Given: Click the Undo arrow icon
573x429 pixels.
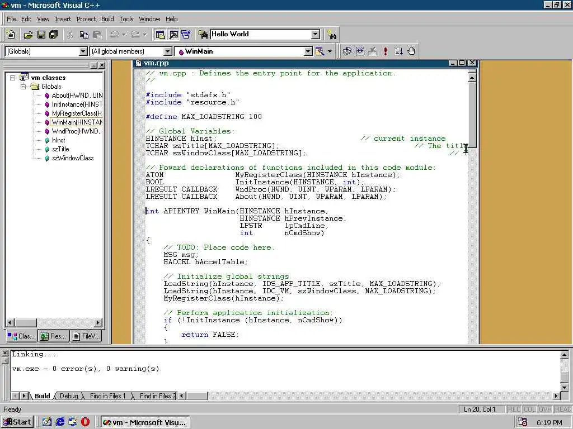Looking at the screenshot, I should 114,35.
